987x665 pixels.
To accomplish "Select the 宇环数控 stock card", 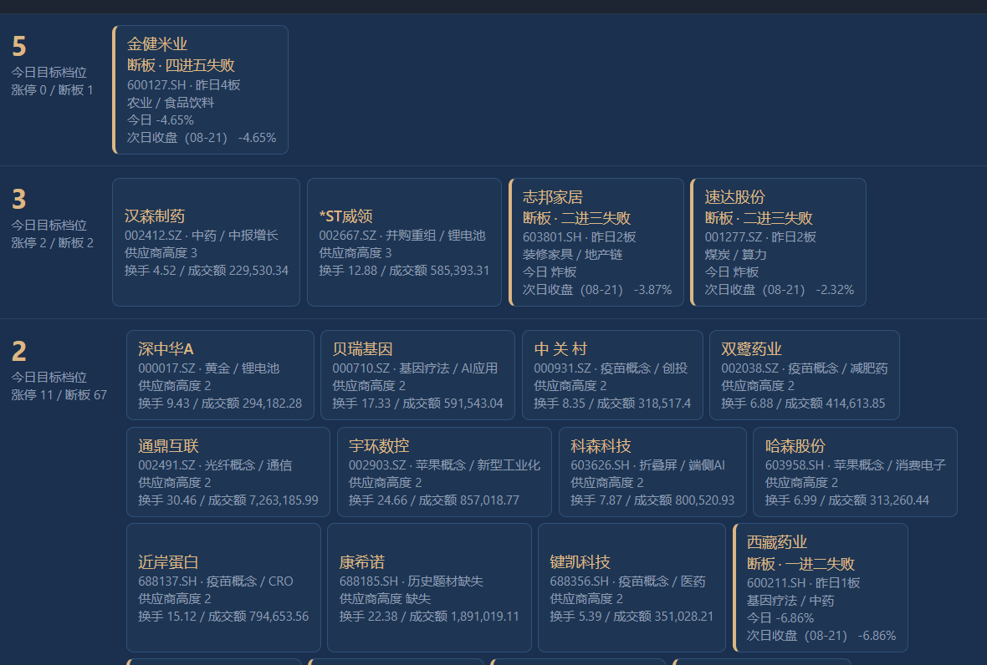I will click(444, 472).
